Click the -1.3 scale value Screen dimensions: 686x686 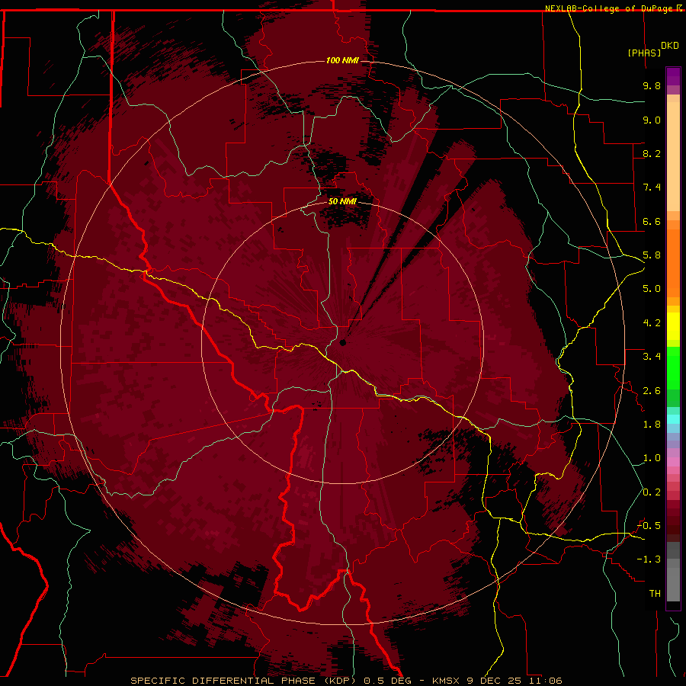[649, 559]
